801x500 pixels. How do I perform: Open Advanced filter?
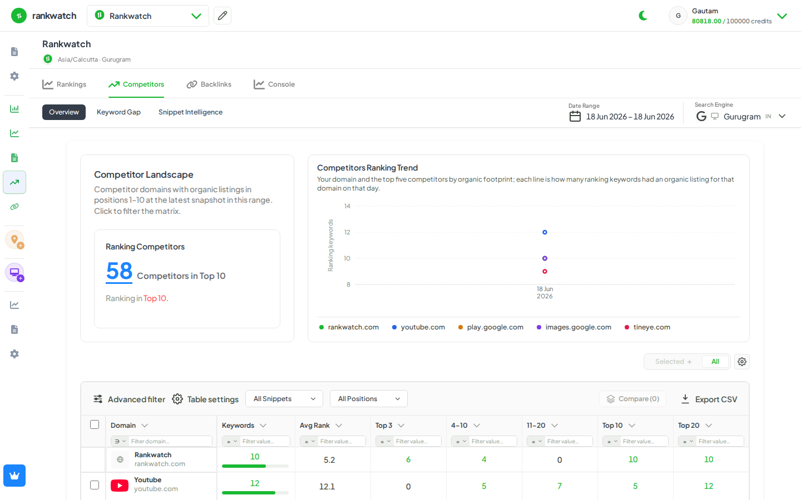[129, 399]
